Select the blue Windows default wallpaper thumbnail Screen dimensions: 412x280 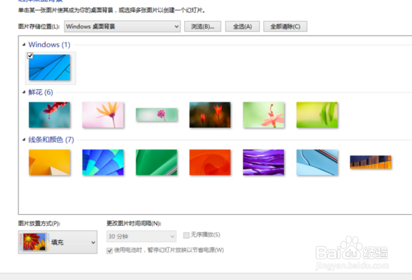[49, 68]
